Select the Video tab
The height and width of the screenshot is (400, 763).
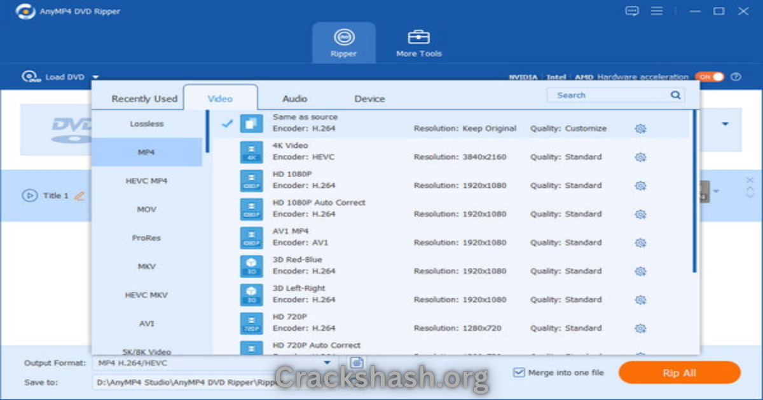pyautogui.click(x=220, y=98)
